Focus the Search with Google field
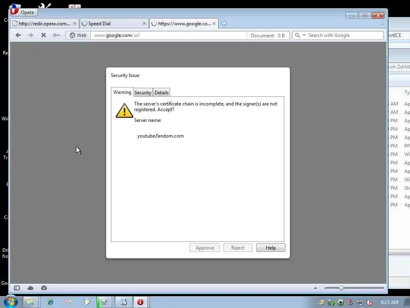The width and height of the screenshot is (410, 308). click(345, 35)
